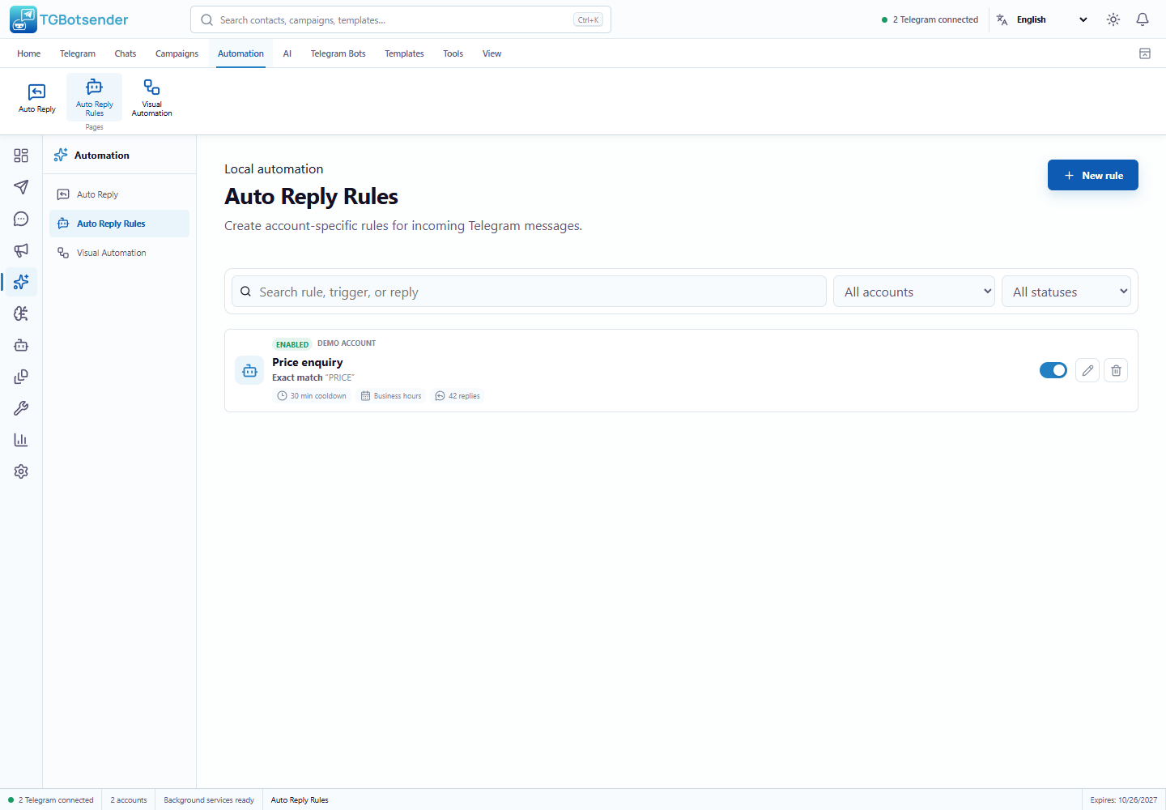Click the Visual Automation ribbon icon
This screenshot has height=810, width=1166.
click(x=151, y=98)
